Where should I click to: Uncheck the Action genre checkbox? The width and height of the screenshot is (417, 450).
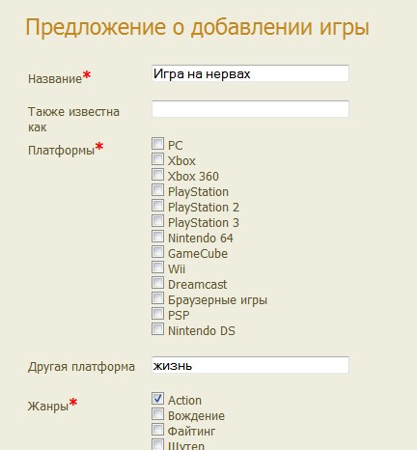(157, 399)
